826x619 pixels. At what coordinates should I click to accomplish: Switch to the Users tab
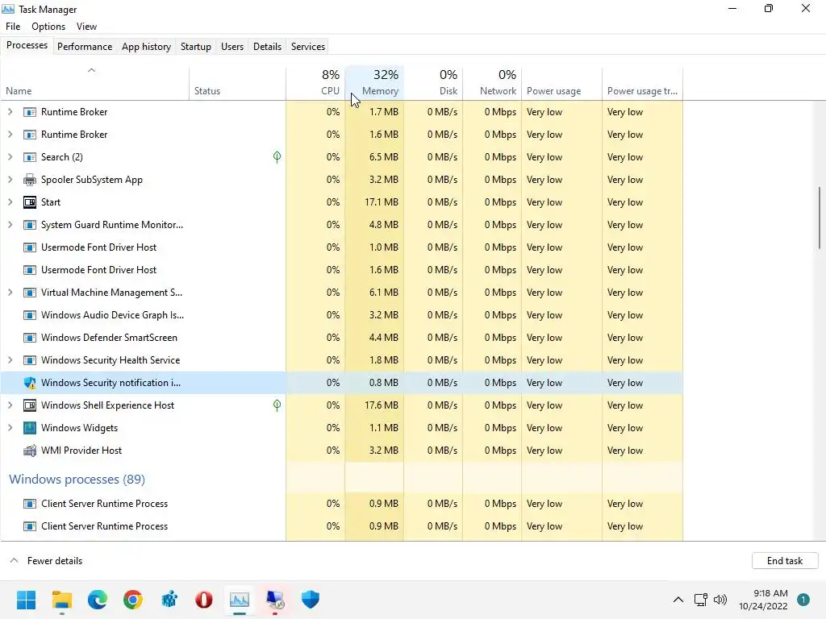pos(232,46)
